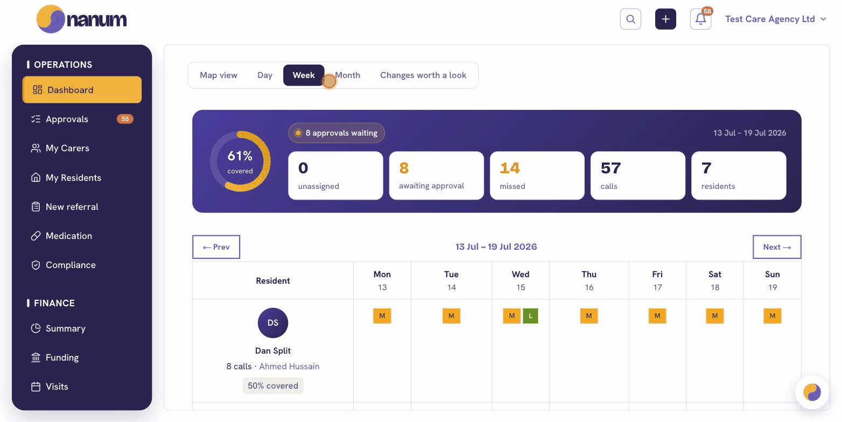Select the Week tab
Image resolution: width=842 pixels, height=422 pixels.
(x=304, y=75)
